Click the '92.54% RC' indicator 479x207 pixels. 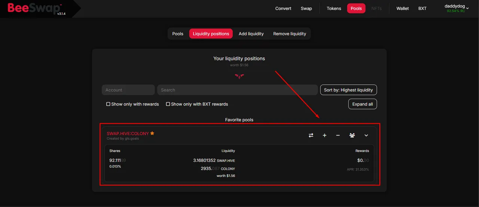point(456,11)
